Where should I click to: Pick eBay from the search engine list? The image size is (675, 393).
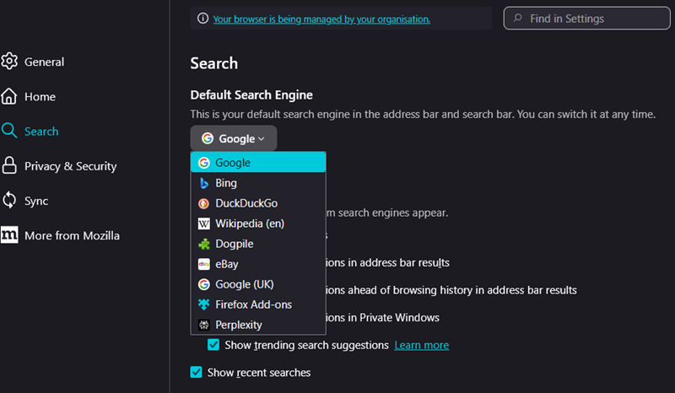pyautogui.click(x=226, y=264)
